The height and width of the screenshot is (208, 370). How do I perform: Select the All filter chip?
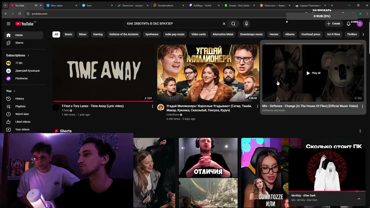[x=56, y=34]
